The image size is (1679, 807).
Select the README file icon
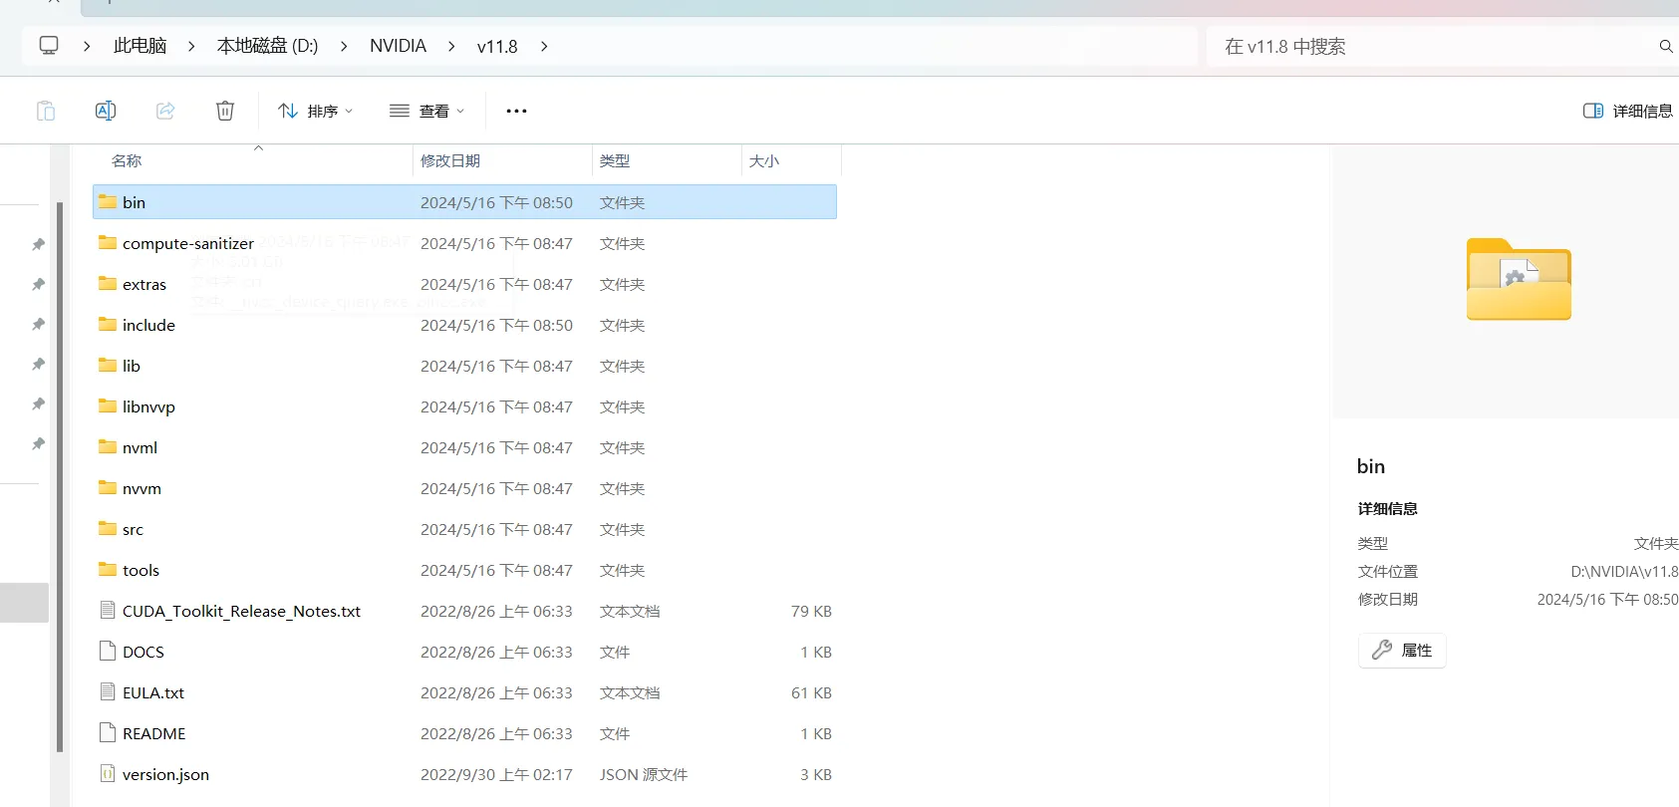pyautogui.click(x=108, y=732)
